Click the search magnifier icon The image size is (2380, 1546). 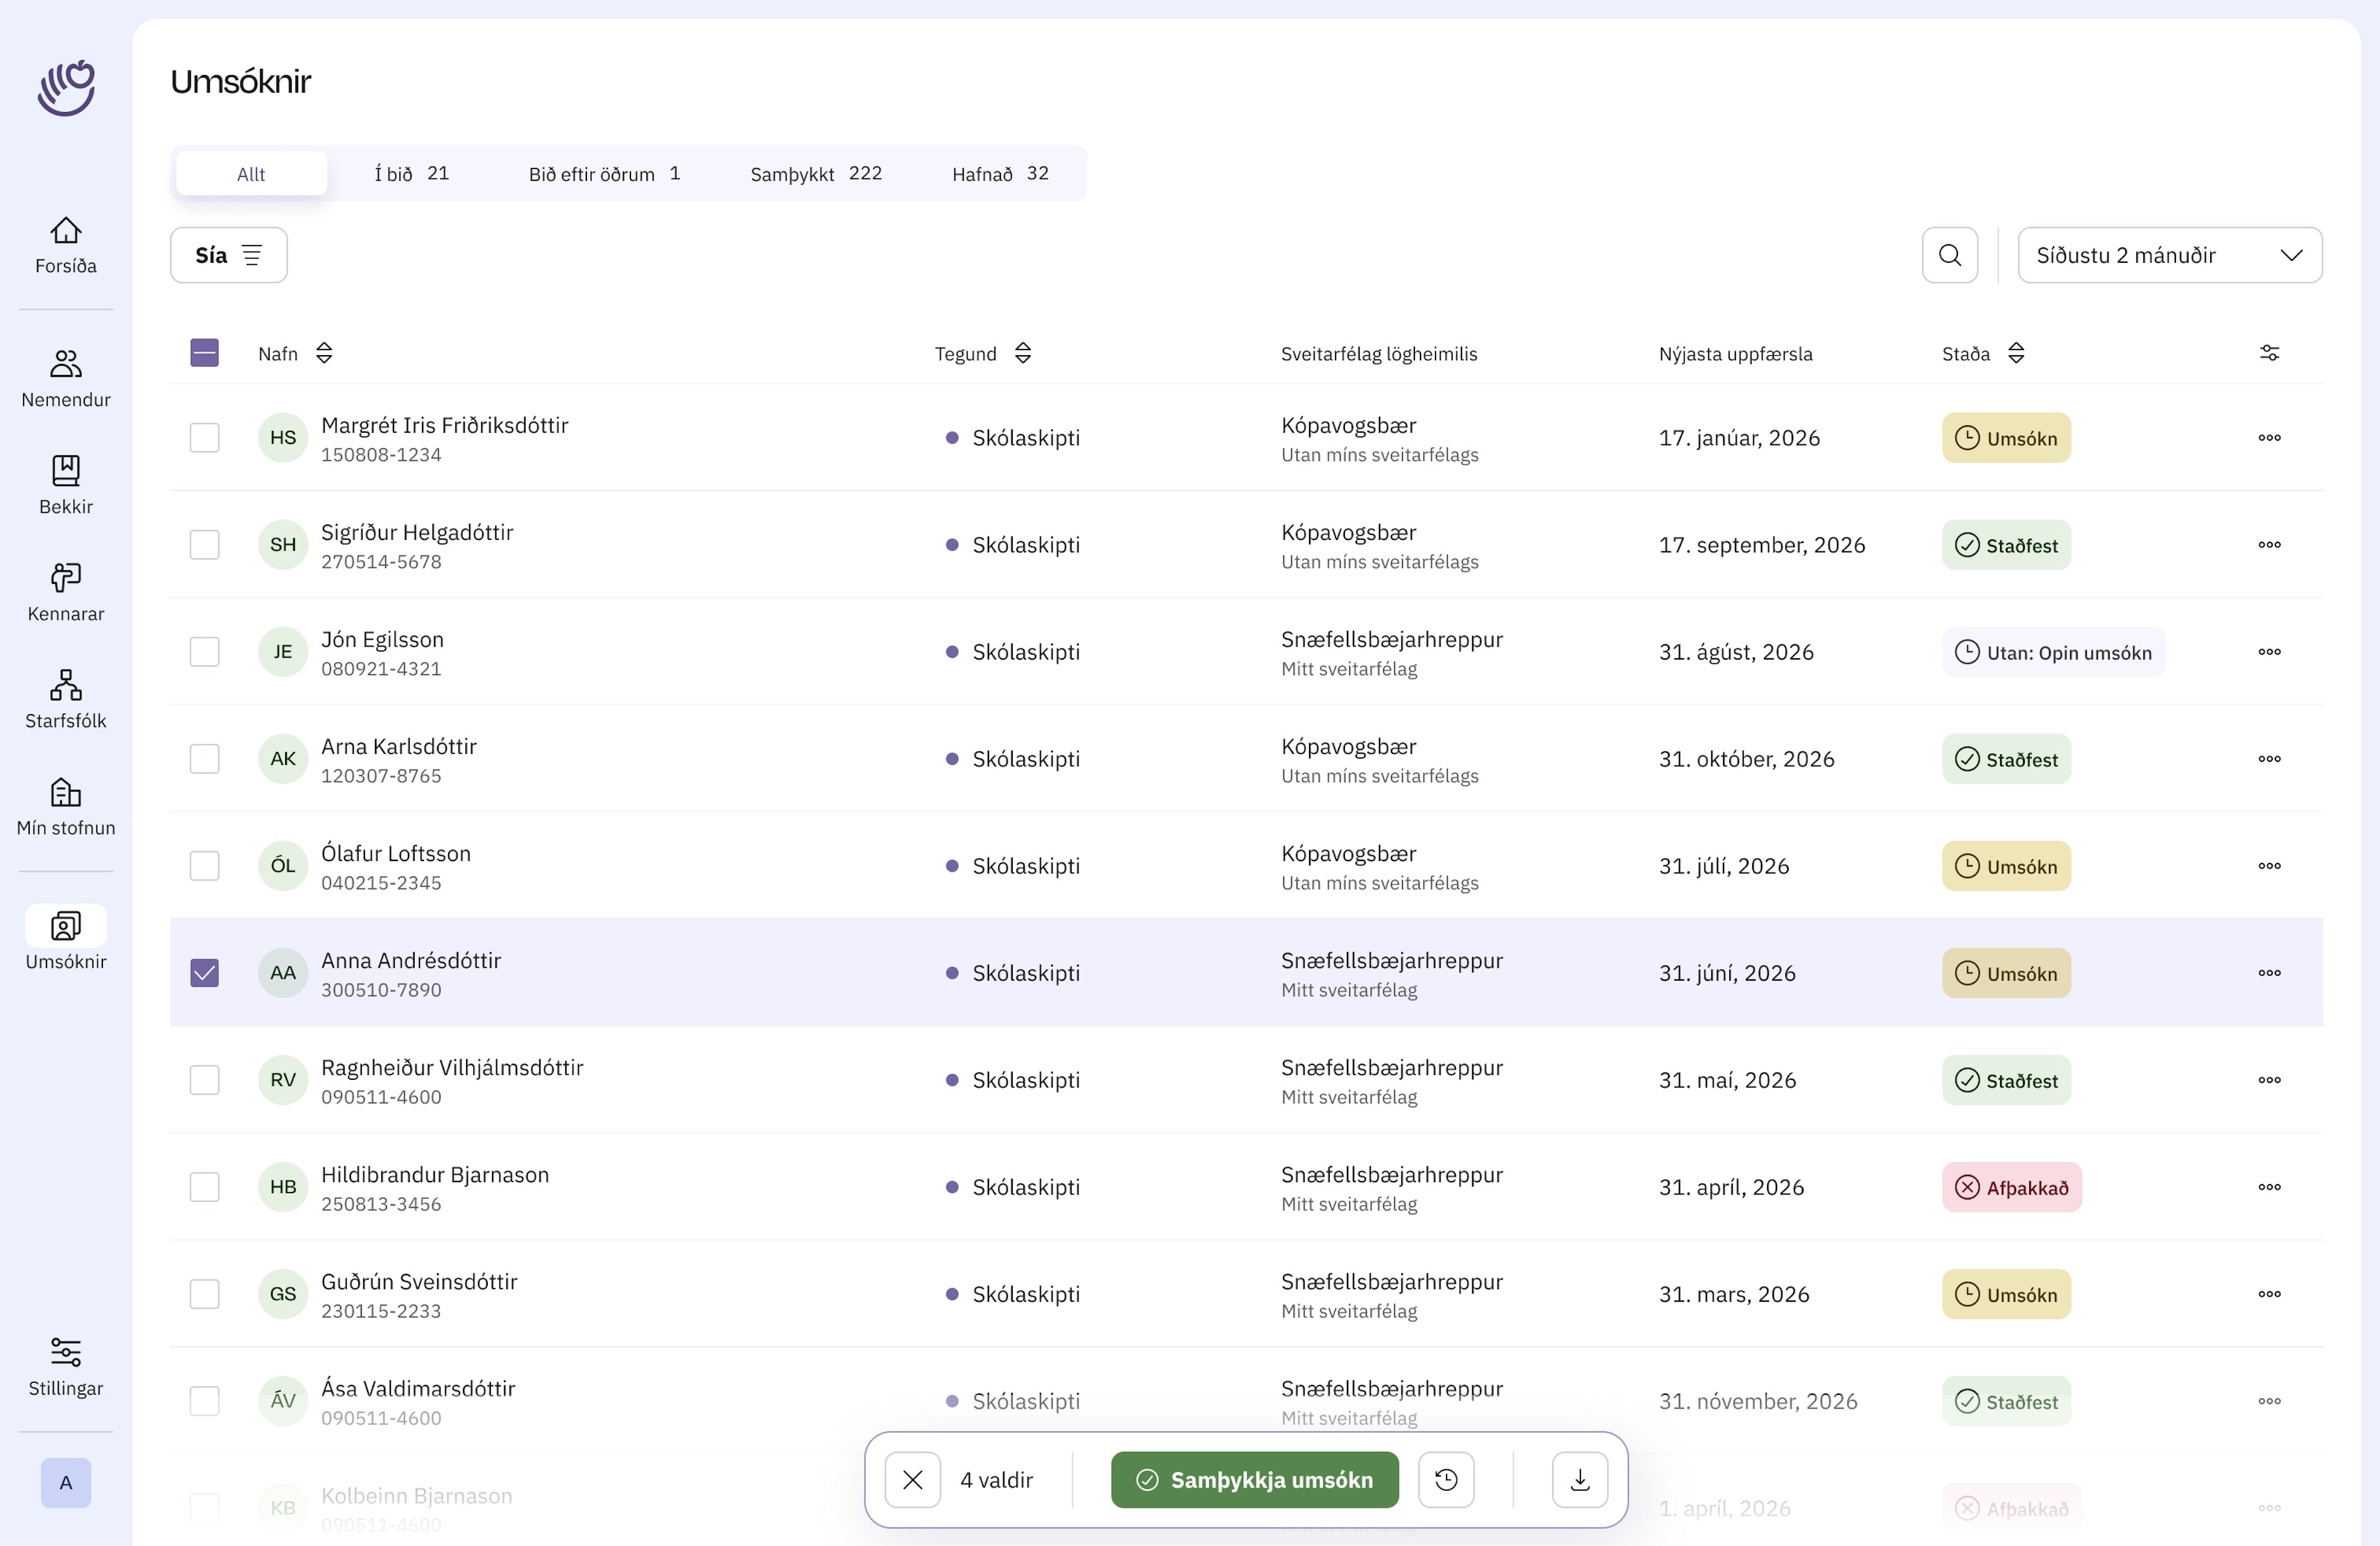(1949, 255)
